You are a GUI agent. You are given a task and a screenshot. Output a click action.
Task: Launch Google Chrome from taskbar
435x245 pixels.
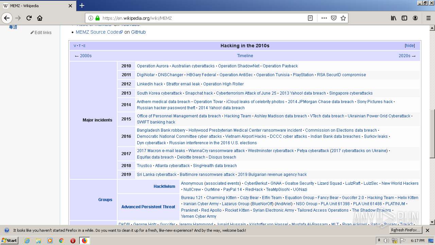61,241
